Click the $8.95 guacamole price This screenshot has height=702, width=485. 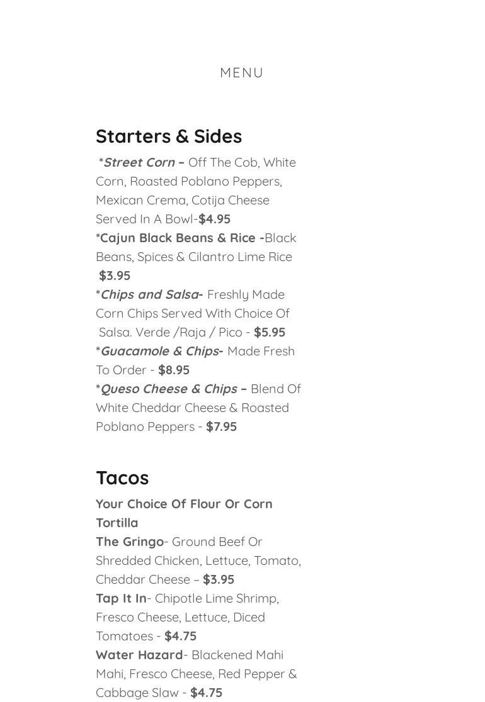pyautogui.click(x=174, y=370)
